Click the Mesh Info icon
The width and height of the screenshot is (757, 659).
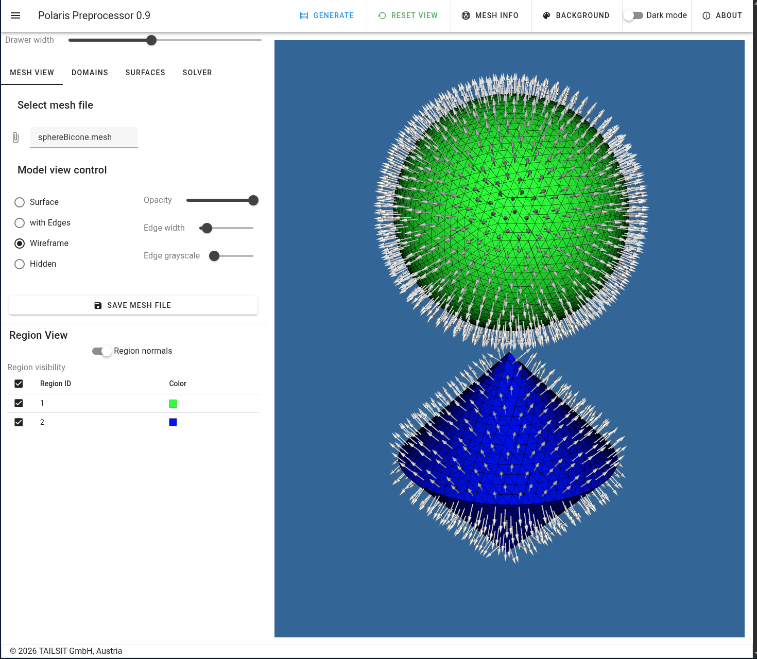[466, 15]
